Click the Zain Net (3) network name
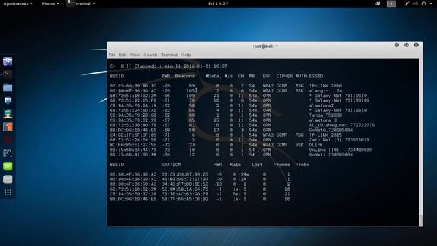The image size is (437, 246). [339, 140]
